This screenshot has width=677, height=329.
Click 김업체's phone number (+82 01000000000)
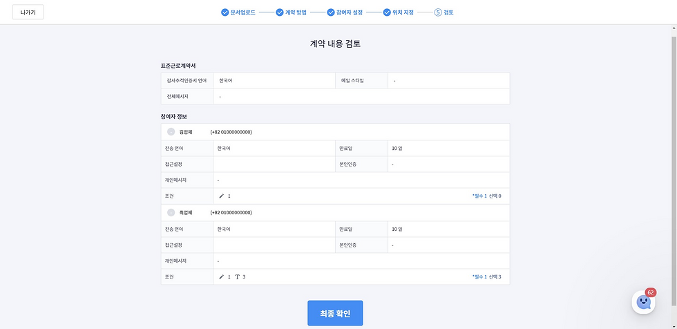coord(231,132)
